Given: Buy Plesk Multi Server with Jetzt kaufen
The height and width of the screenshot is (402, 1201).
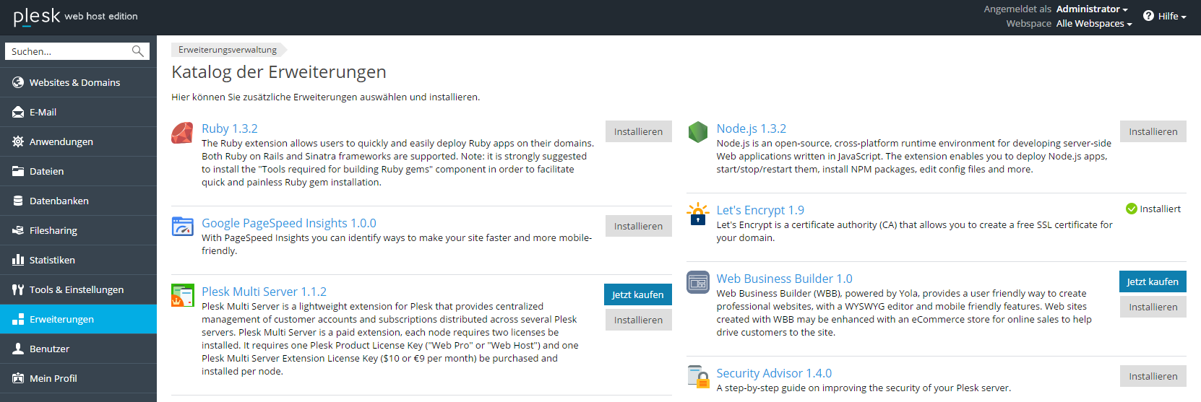Looking at the screenshot, I should point(638,294).
